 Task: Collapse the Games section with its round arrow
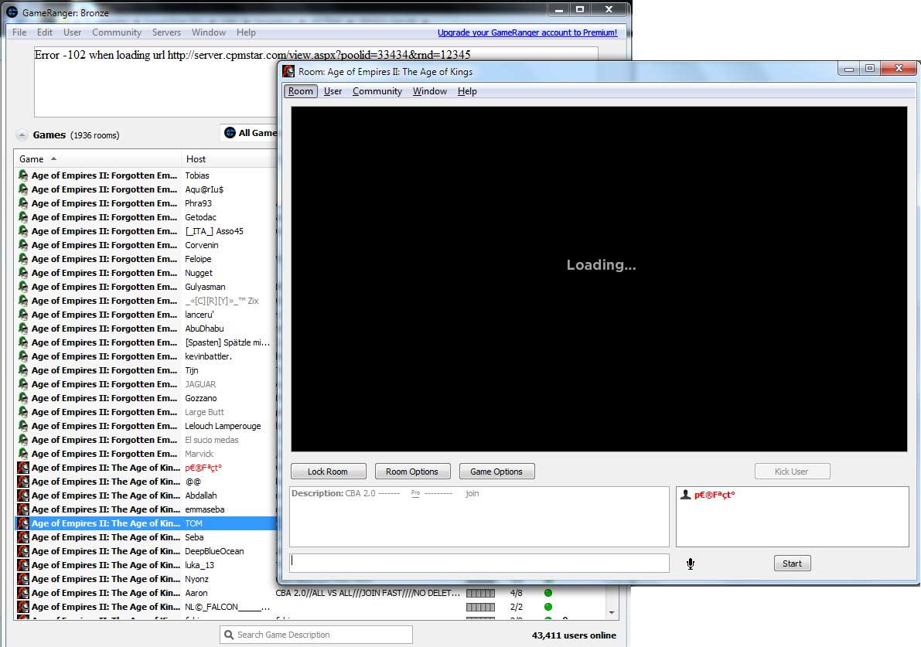(22, 135)
